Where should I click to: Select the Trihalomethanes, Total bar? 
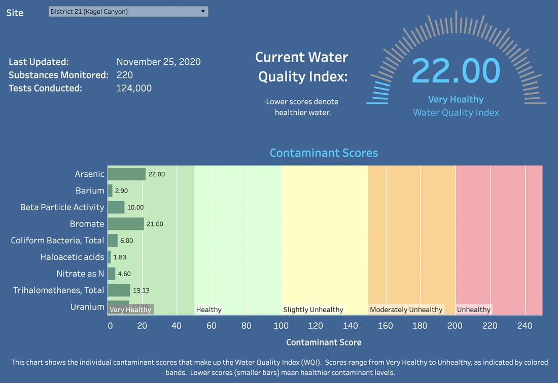click(119, 290)
